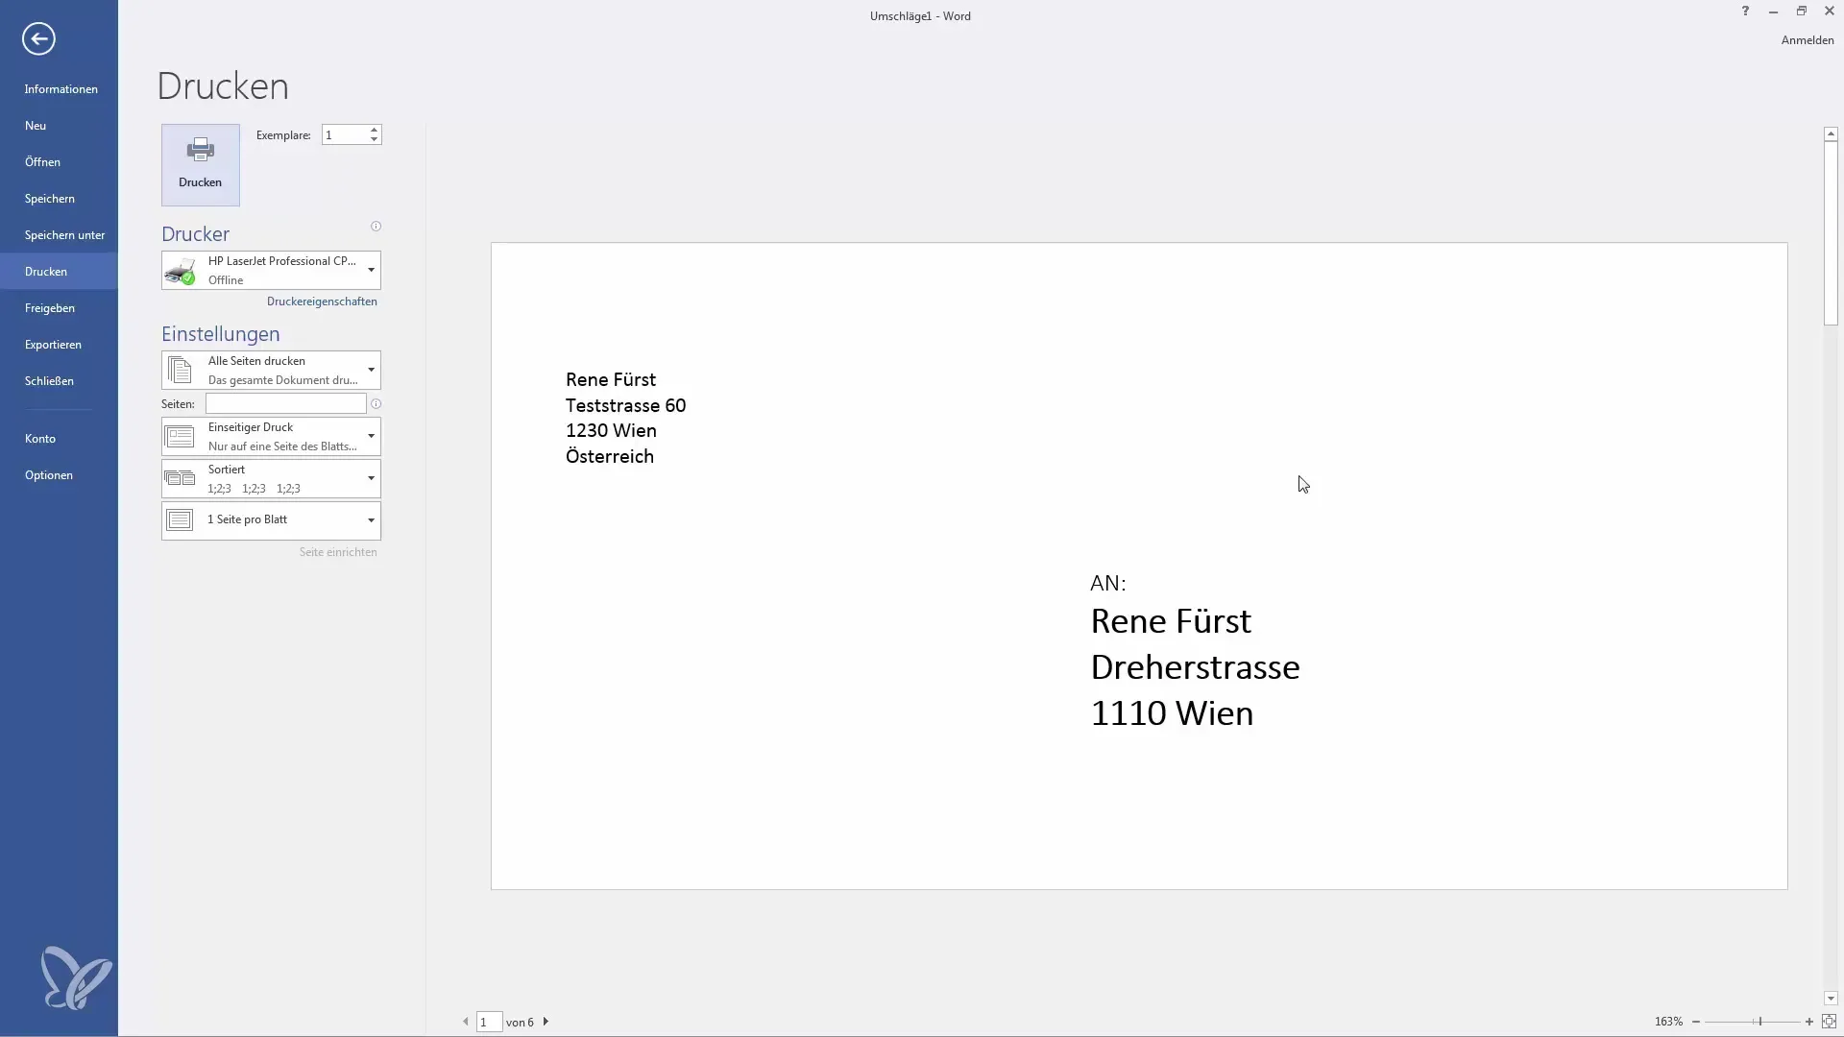Click the Konto sidebar icon
This screenshot has width=1844, height=1037.
point(39,438)
